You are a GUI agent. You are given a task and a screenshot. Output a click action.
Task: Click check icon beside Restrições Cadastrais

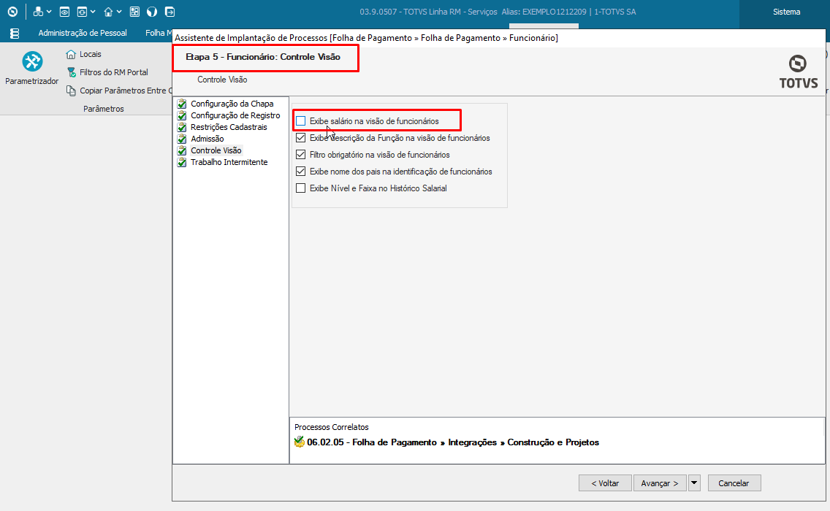[182, 127]
